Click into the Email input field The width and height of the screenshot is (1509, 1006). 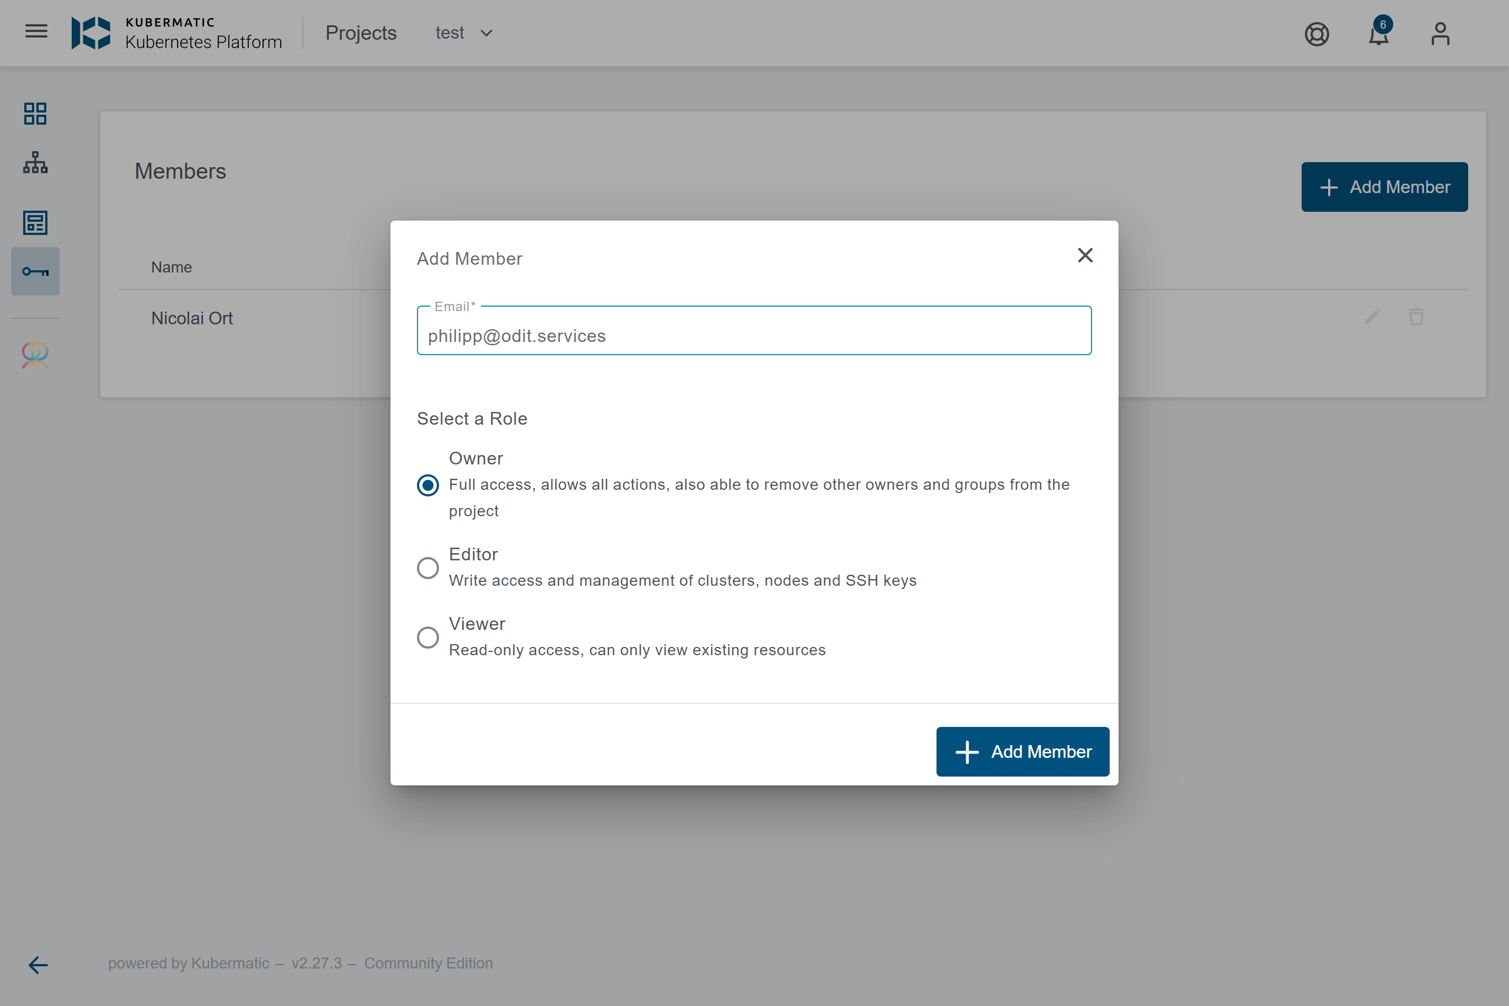tap(754, 335)
